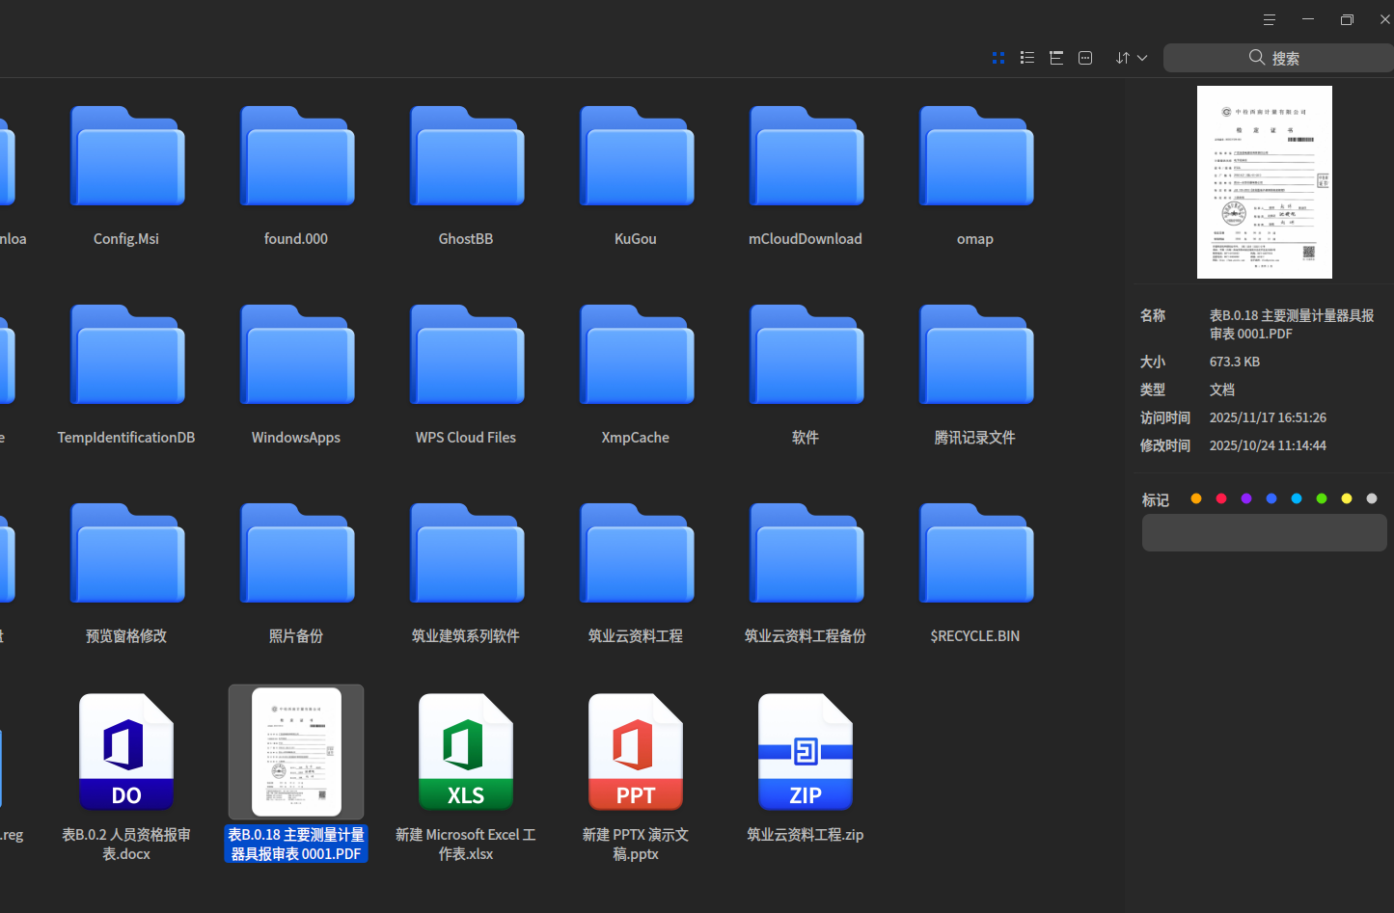This screenshot has height=913, width=1394.
Task: Select the WPS Cloud Files folder
Action: [466, 355]
